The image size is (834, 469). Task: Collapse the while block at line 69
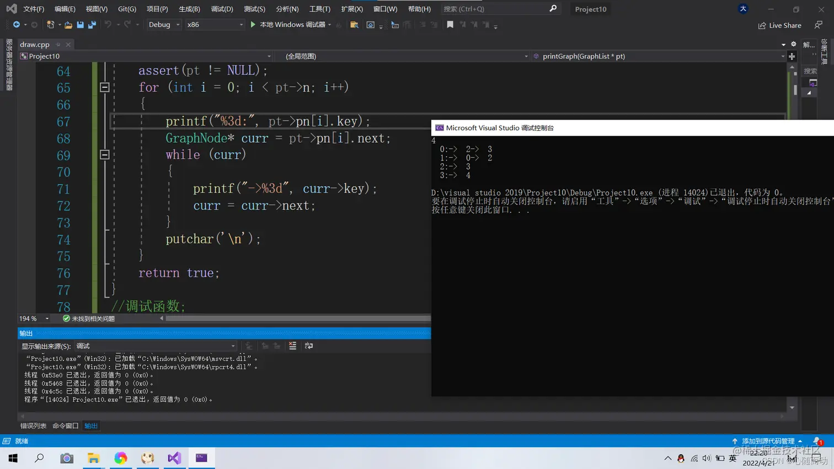pyautogui.click(x=104, y=155)
